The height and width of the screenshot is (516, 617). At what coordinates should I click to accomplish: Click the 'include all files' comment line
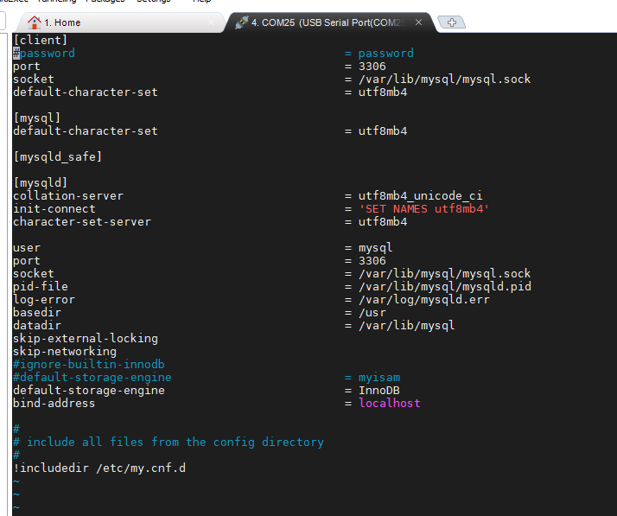(x=169, y=442)
